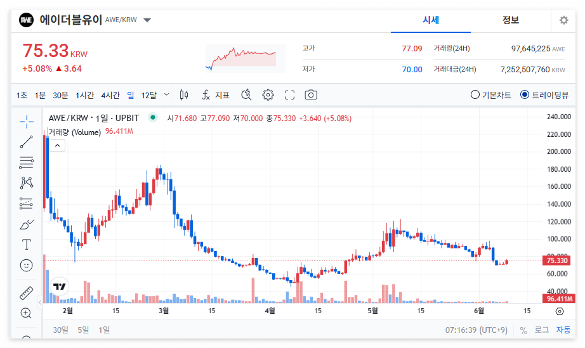This screenshot has width=585, height=348.
Task: Open settings gear next to 정보 tab
Action: pyautogui.click(x=563, y=20)
